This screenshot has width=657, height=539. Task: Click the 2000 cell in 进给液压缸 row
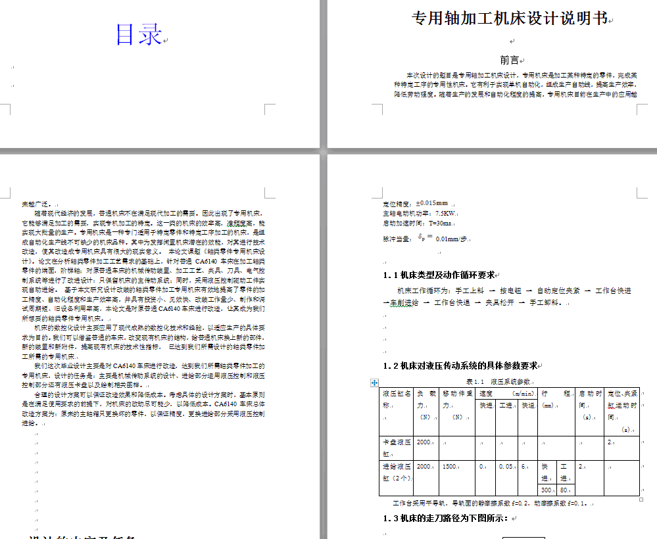click(426, 478)
